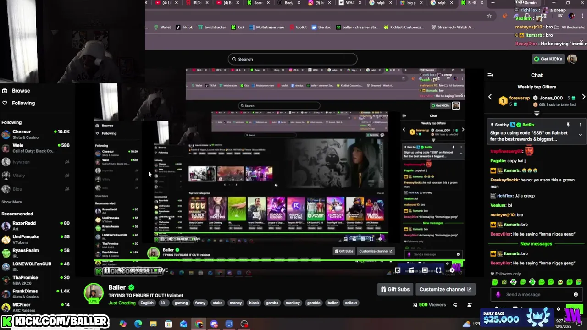Select the stake tag
Image resolution: width=587 pixels, height=330 pixels.
[217, 303]
